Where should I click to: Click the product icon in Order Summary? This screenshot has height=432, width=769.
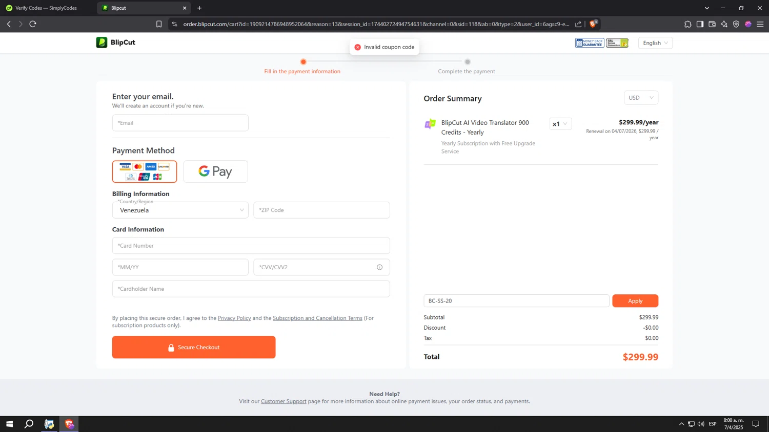click(x=430, y=124)
